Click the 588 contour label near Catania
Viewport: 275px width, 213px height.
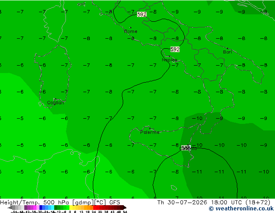tap(186, 147)
